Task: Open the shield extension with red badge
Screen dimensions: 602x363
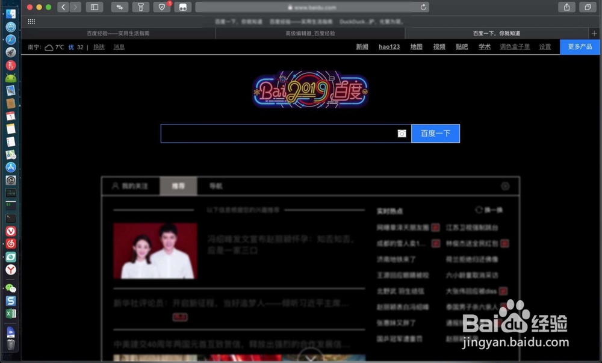Action: [162, 7]
